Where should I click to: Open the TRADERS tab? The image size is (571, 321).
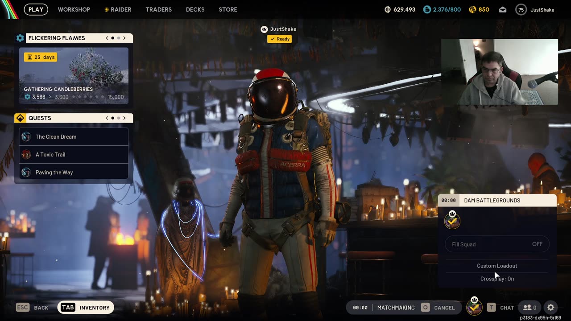pyautogui.click(x=158, y=9)
